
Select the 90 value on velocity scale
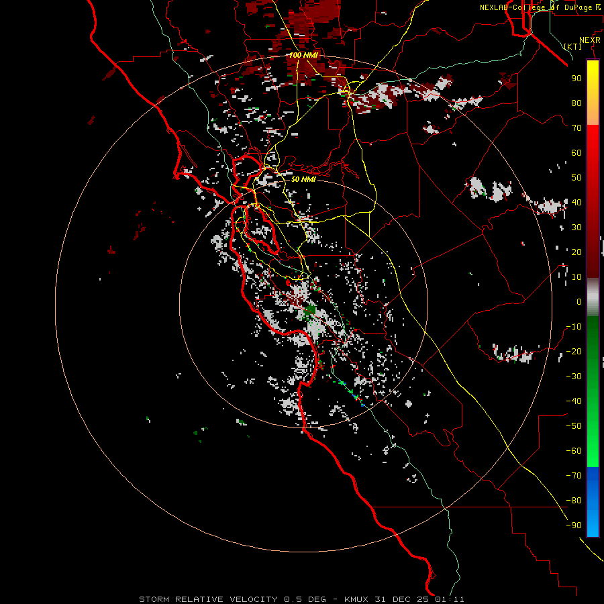(576, 79)
